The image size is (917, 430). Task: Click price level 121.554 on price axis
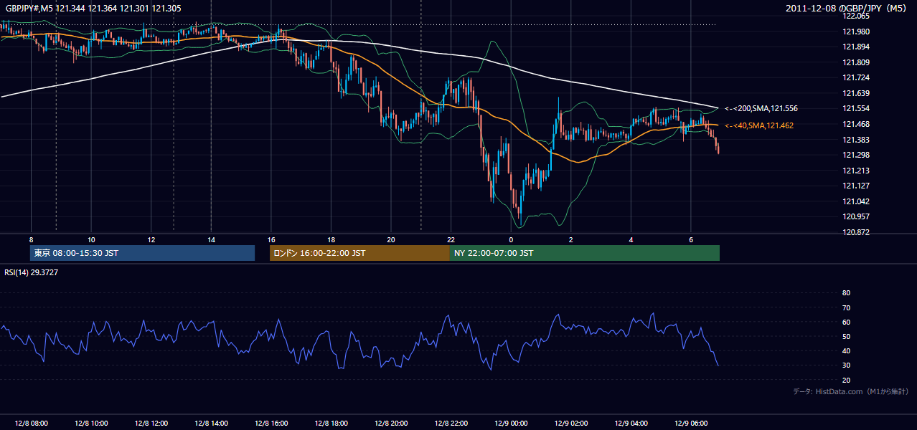pyautogui.click(x=857, y=108)
